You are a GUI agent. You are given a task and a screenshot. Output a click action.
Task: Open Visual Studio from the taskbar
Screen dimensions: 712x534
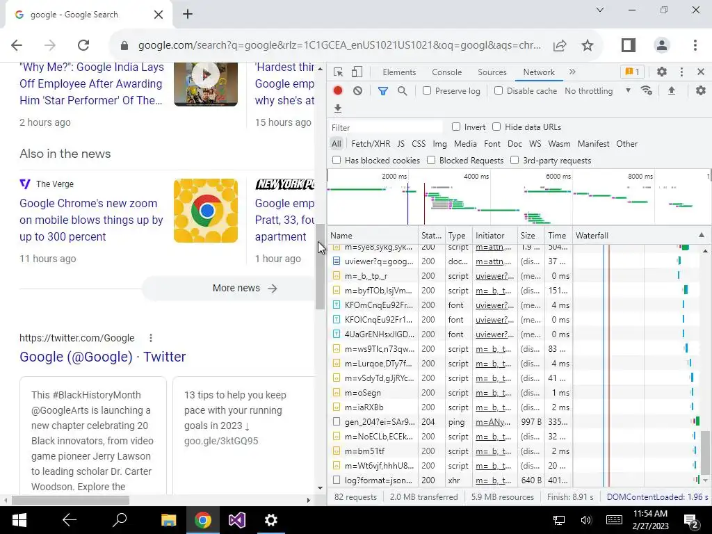click(x=236, y=520)
